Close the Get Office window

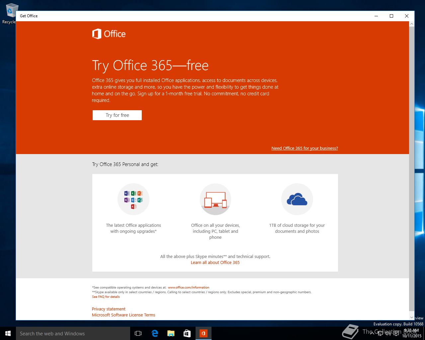coord(407,16)
